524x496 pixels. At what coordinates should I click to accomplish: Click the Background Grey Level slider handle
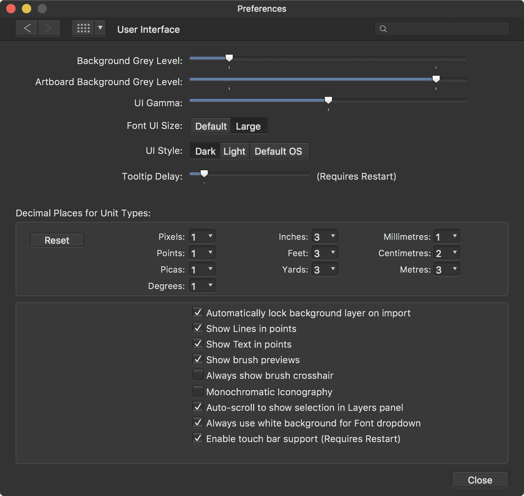(229, 58)
